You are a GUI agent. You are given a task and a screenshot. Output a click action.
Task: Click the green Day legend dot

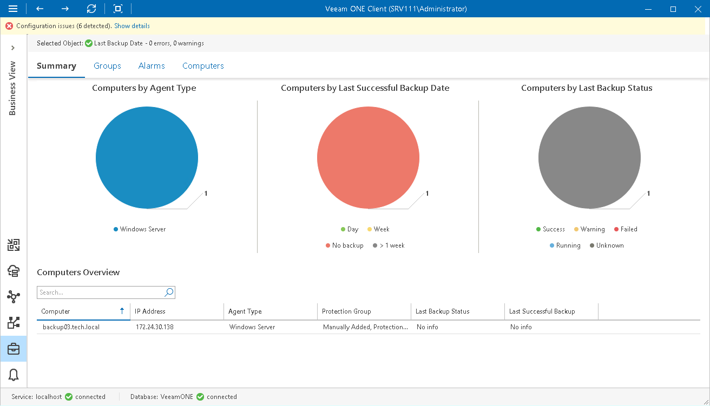343,229
